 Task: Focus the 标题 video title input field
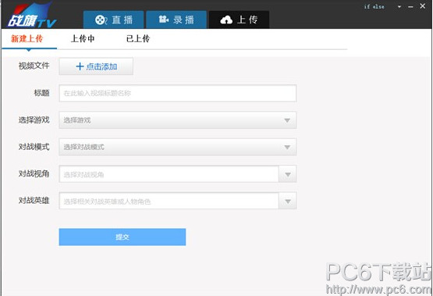point(178,94)
